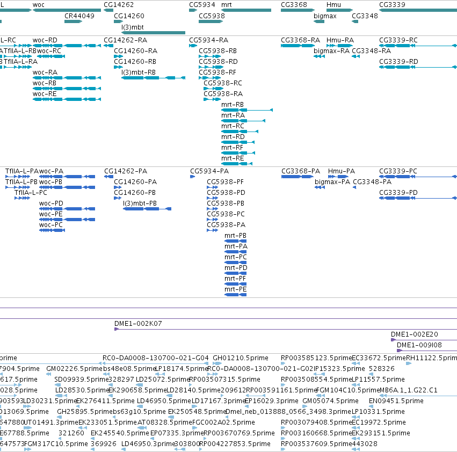Open protein CG5938-PF
The height and width of the screenshot is (452, 457).
(x=226, y=182)
